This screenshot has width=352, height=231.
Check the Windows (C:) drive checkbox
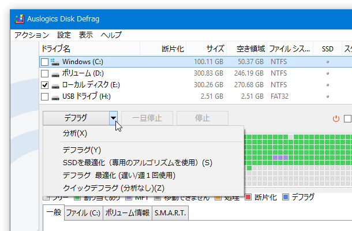pos(44,62)
